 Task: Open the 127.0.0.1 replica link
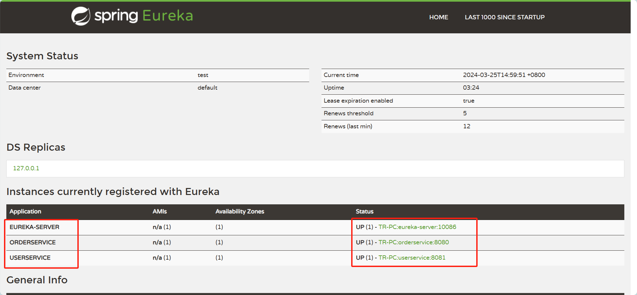(x=26, y=168)
